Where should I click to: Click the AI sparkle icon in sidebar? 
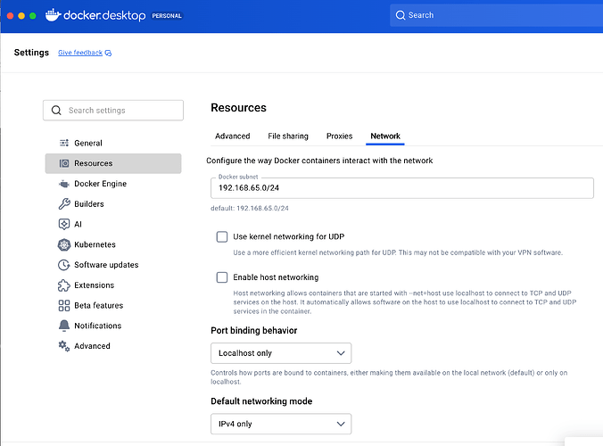point(64,225)
